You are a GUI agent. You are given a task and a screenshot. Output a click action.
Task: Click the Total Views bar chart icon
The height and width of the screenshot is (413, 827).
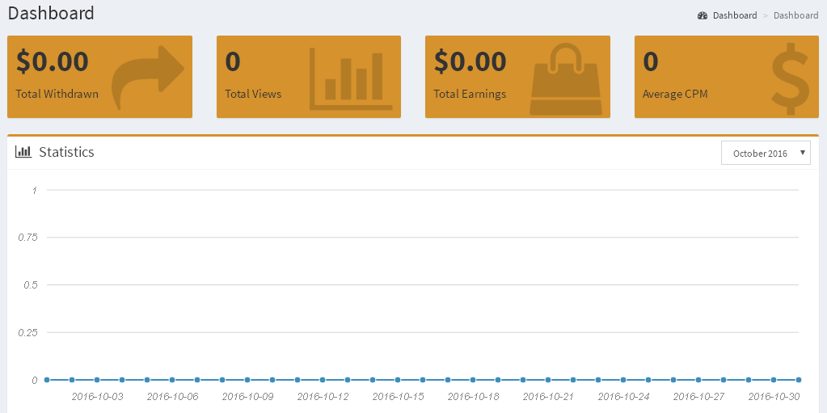pos(352,78)
